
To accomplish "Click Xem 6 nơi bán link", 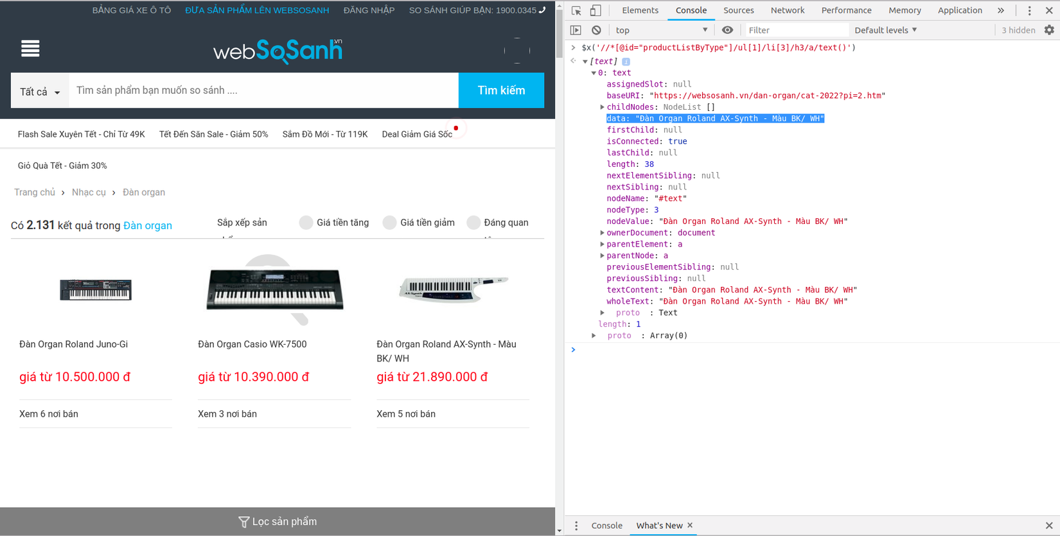I will [x=49, y=414].
